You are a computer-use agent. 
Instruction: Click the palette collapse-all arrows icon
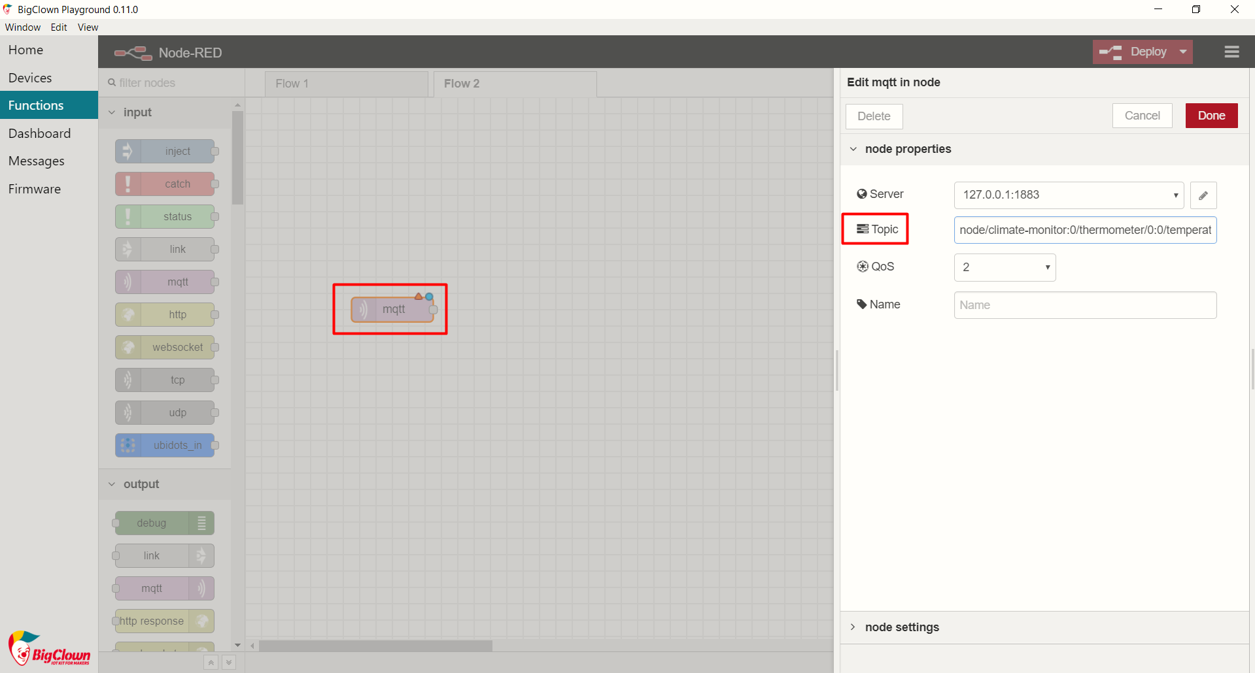[211, 663]
